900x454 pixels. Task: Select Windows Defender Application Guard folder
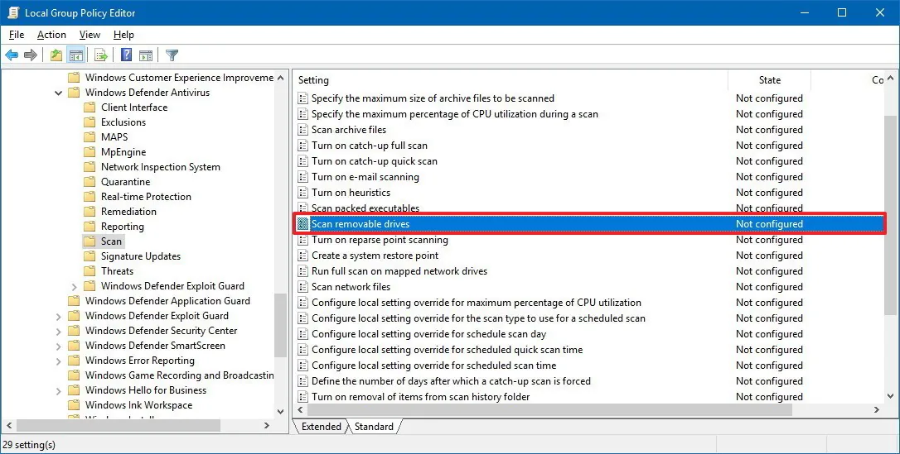(x=167, y=300)
